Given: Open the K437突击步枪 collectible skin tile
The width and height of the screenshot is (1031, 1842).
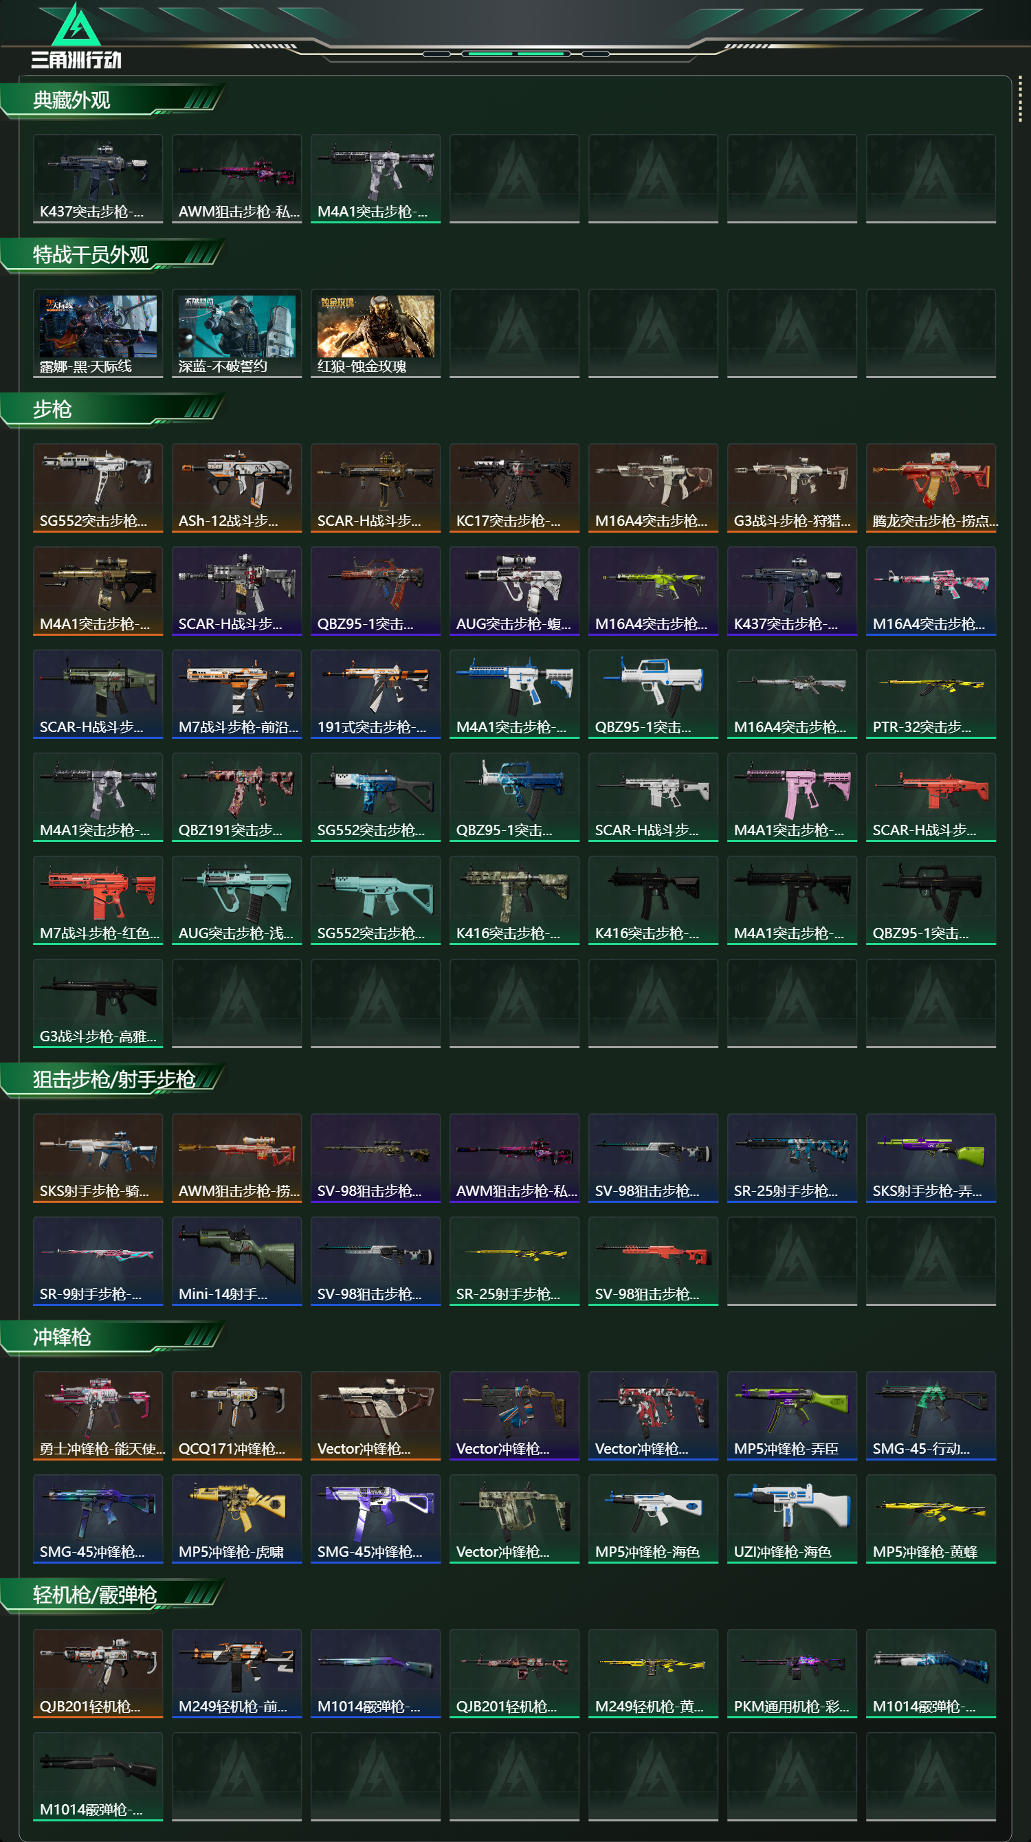Looking at the screenshot, I should [98, 179].
